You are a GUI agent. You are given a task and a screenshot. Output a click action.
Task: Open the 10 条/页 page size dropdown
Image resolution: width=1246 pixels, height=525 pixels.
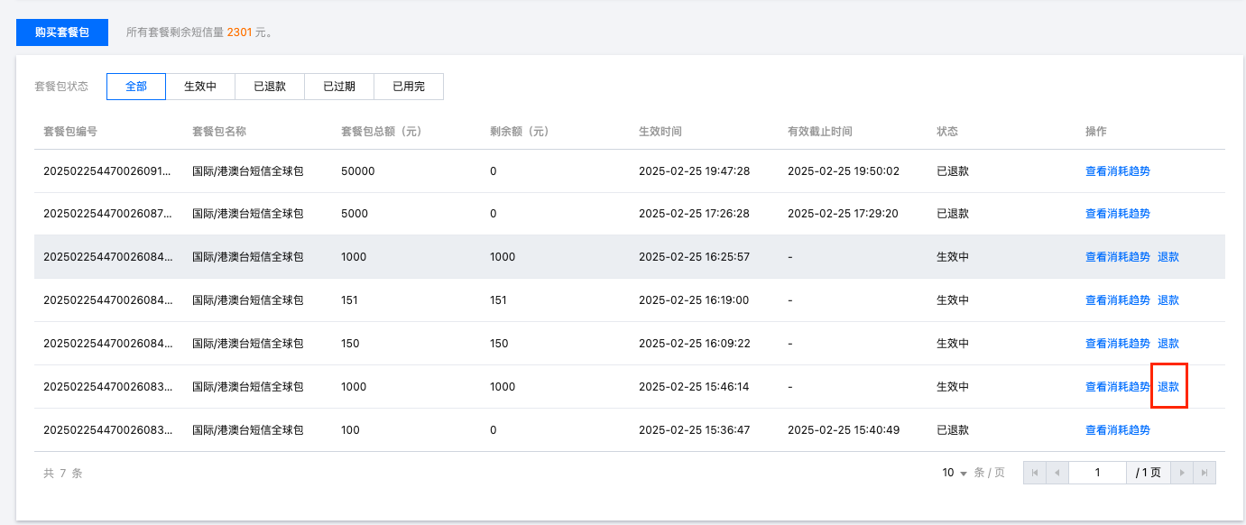click(955, 473)
